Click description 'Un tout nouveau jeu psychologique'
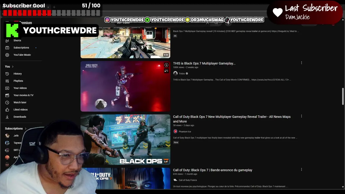Viewport: 345px width, 194px height. [230, 186]
